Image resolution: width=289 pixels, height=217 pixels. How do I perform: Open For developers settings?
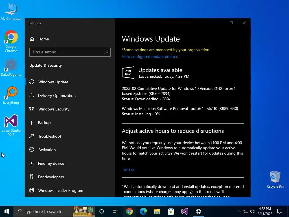(70, 177)
